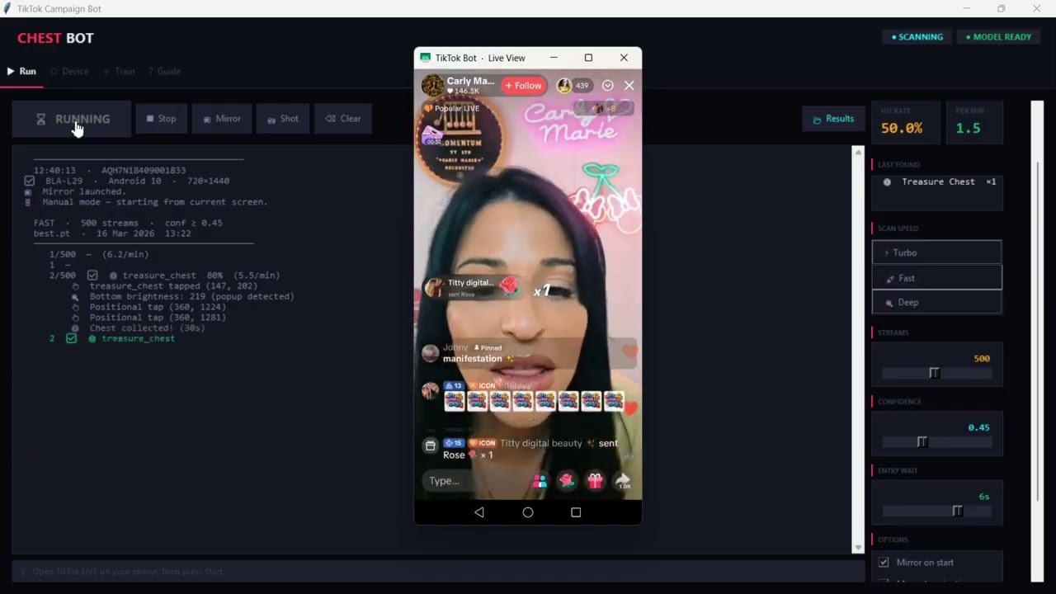Tap the Titty digital sent Rose banner
This screenshot has height=594, width=1056.
coord(474,286)
